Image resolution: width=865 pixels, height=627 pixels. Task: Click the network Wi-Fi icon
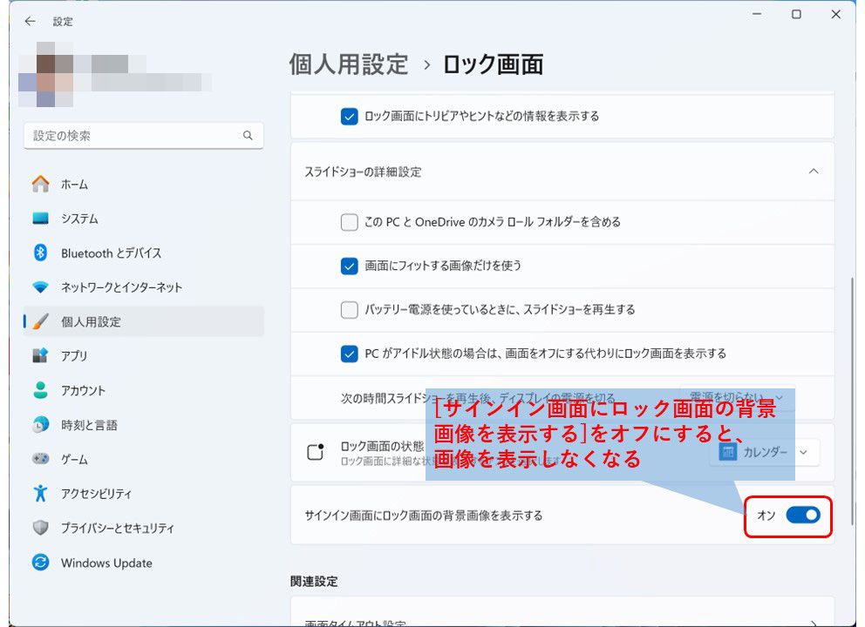pos(40,287)
